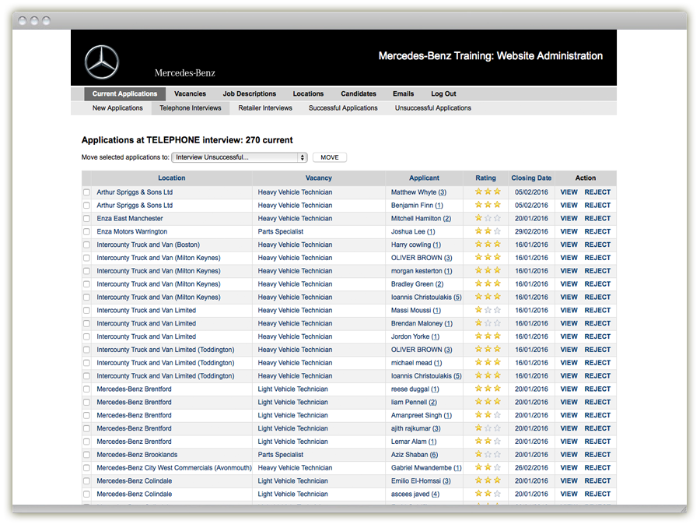This screenshot has height=528, width=700.
Task: Click star rating for Matthew Whyte
Action: (487, 192)
